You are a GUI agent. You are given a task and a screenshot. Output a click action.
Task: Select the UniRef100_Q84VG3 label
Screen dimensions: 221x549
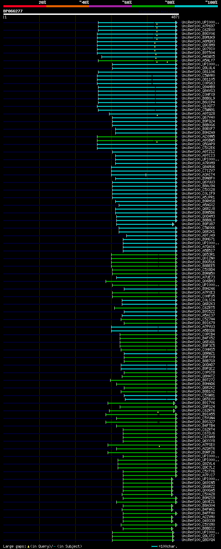[198, 91]
